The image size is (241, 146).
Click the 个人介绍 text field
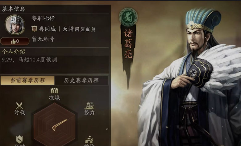click(55, 65)
